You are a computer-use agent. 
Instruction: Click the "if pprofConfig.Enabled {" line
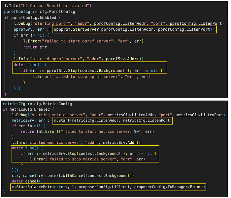pyautogui.click(x=33, y=17)
